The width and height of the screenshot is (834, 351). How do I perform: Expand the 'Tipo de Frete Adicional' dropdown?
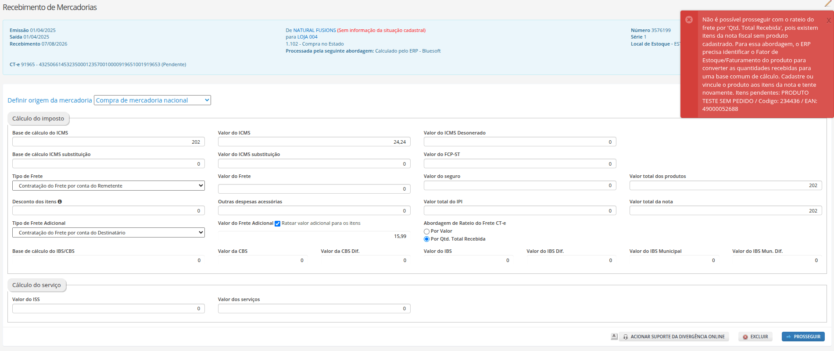[x=108, y=233]
